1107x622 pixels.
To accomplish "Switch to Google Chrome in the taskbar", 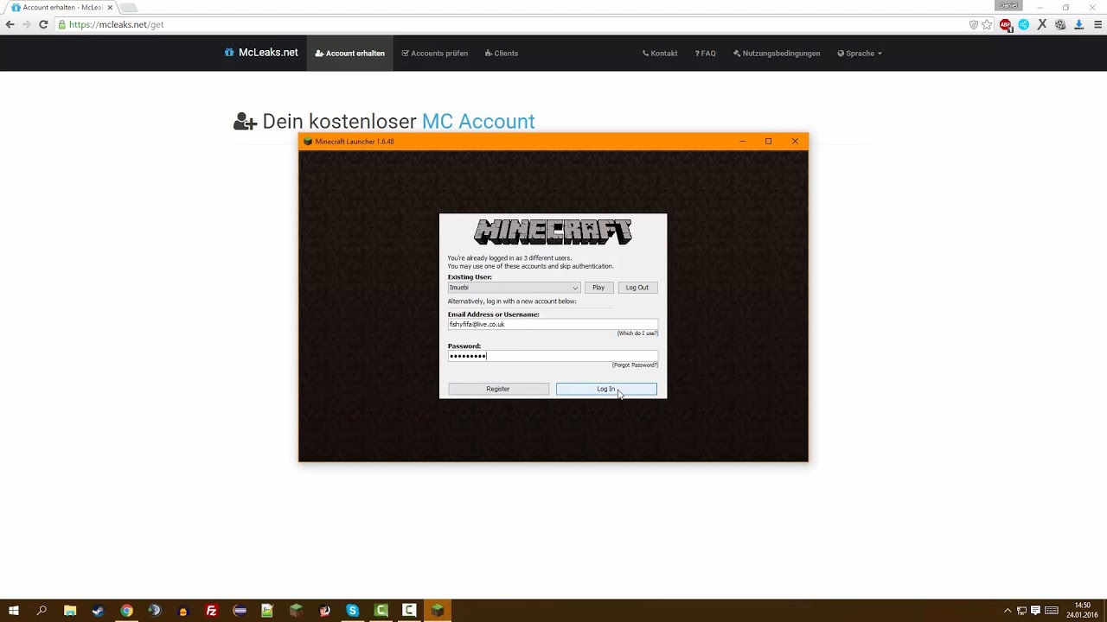I will click(x=126, y=611).
